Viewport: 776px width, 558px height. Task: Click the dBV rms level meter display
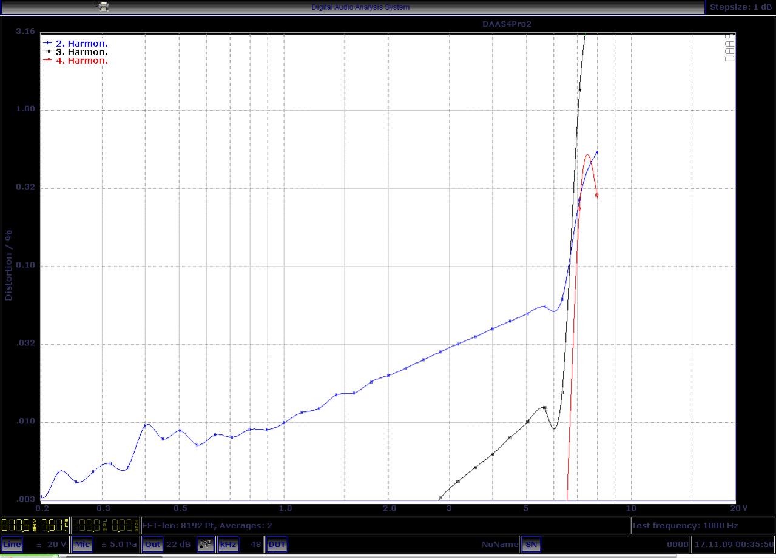[35, 525]
